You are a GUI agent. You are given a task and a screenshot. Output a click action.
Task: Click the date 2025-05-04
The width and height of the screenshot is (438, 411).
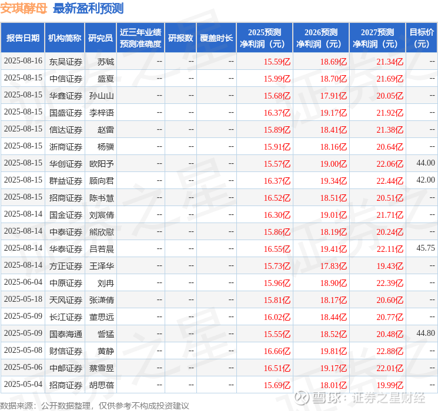coord(23,384)
